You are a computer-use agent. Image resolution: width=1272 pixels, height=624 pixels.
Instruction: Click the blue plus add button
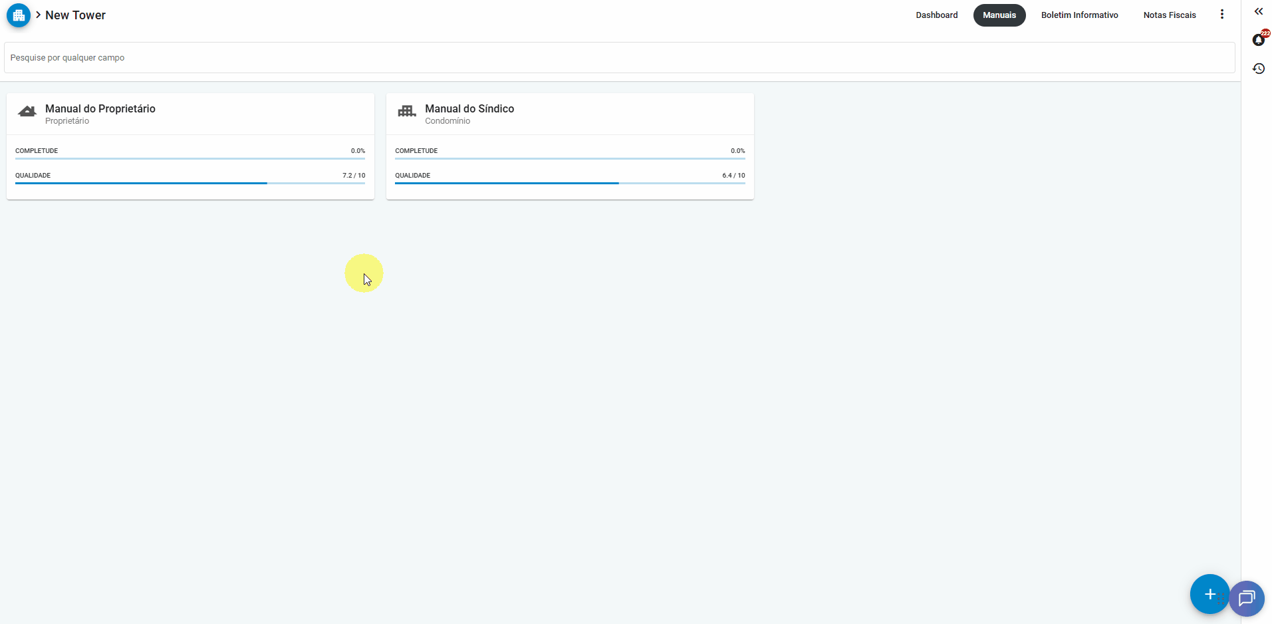coord(1209,594)
